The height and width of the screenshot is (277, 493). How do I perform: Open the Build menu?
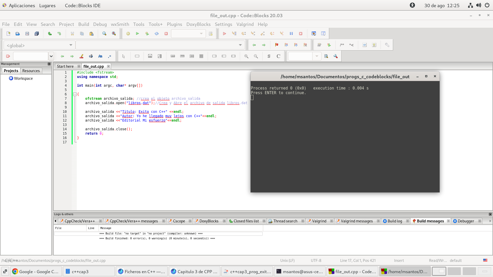[83, 24]
